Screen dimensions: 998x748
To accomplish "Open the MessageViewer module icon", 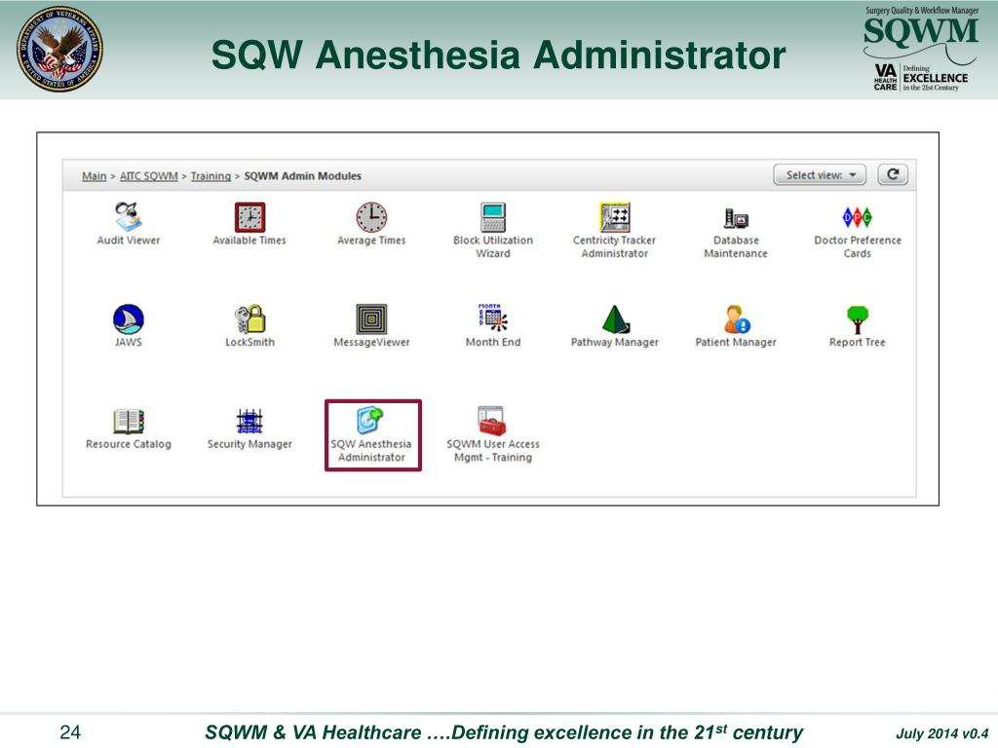I will tap(371, 318).
